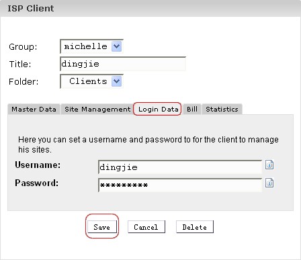Open the Group combo box showing michelle
This screenshot has height=260, width=301.
[91, 46]
